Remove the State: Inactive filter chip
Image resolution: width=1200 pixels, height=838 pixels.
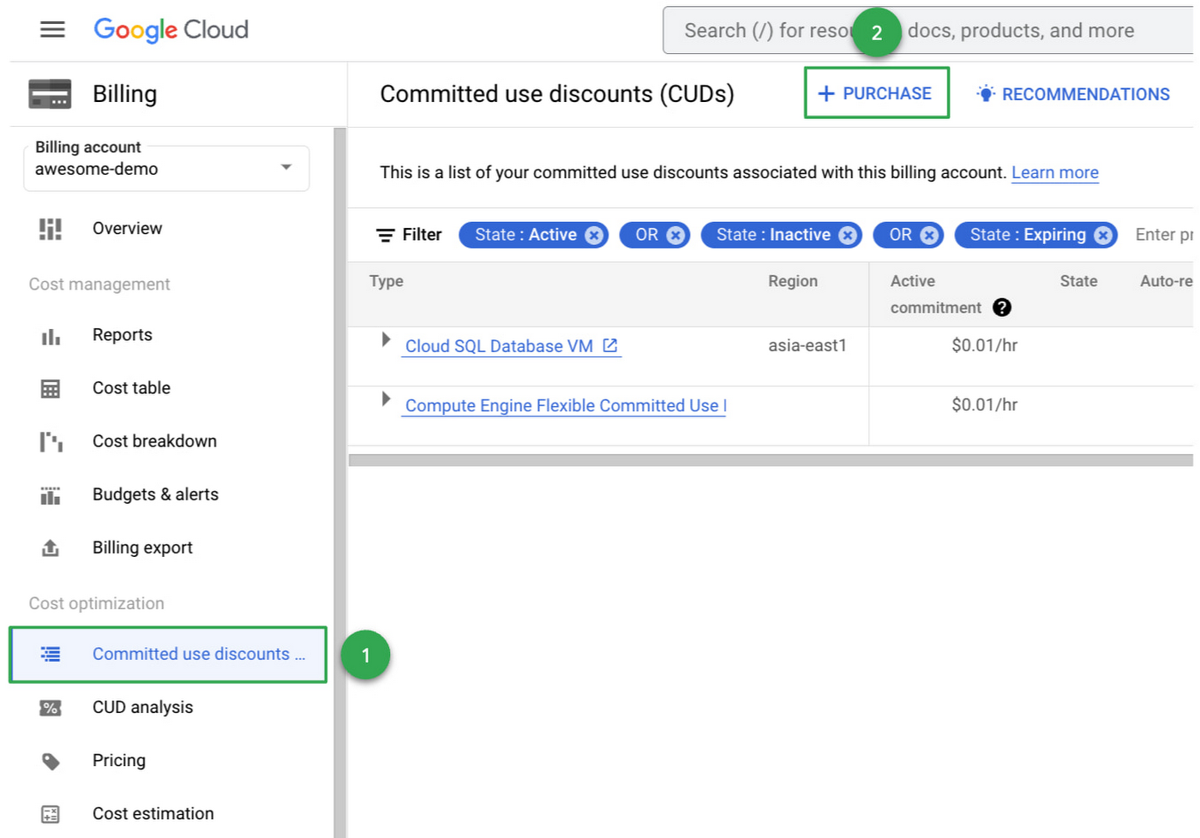coord(848,235)
